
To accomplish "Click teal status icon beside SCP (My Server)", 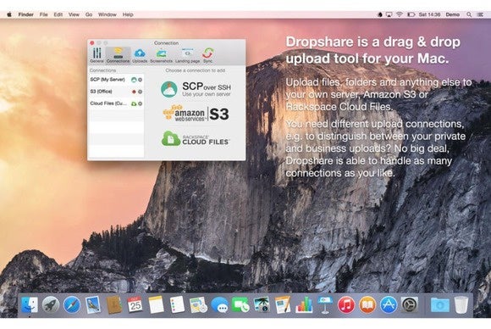I will 134,80.
